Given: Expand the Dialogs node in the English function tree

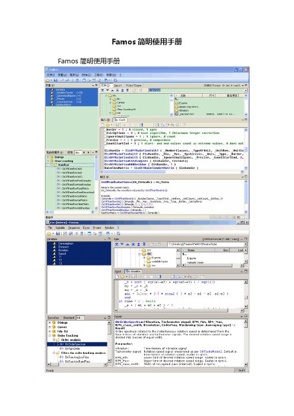Looking at the screenshot, I should click(x=50, y=322).
